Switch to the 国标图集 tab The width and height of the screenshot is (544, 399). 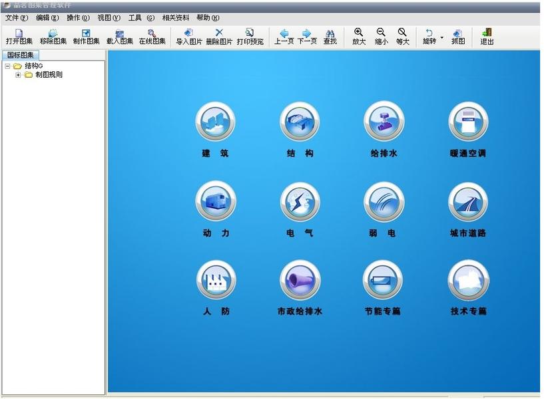21,55
